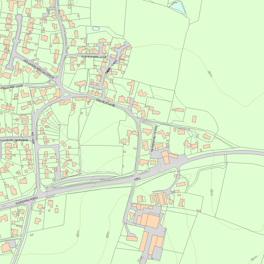Click the 50m contour label in the open eastern field

[x=210, y=74]
